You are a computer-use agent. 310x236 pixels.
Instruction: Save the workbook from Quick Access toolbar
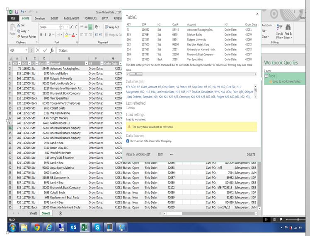[x=17, y=12]
